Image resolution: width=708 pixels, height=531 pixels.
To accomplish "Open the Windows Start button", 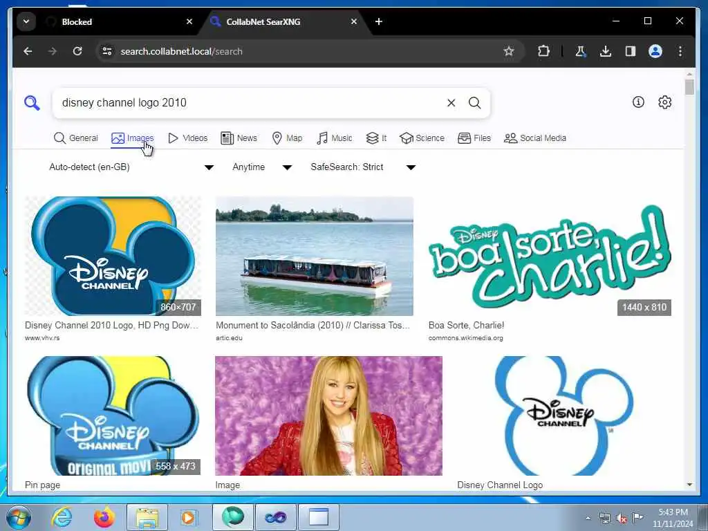I will tap(19, 517).
